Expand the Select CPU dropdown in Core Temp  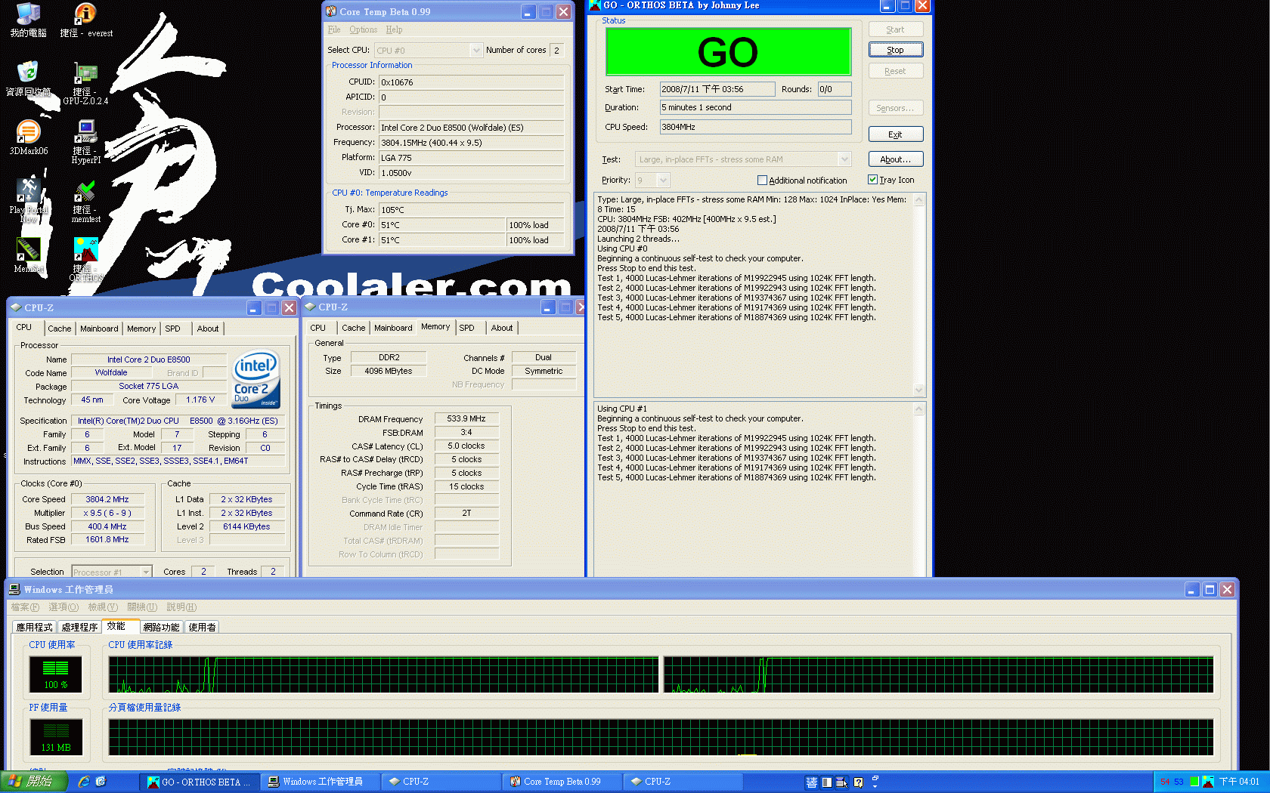(476, 50)
